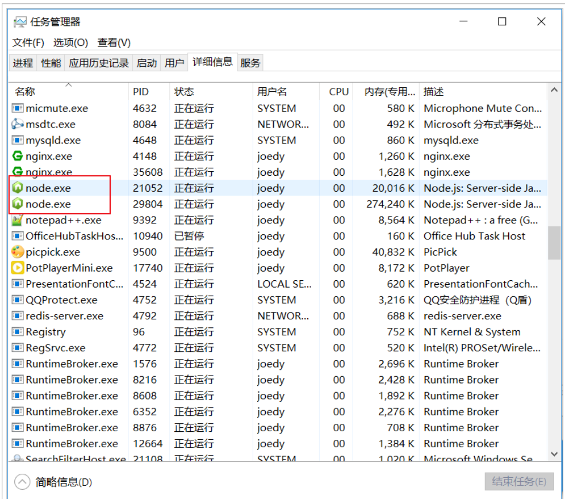The image size is (565, 499).
Task: Sort by the PID column header
Action: coord(149,91)
